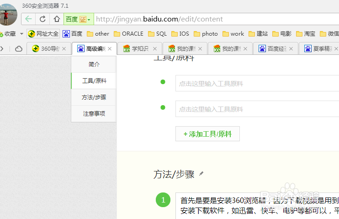Open the 淘宝 bookmark folder
The height and width of the screenshot is (219, 339).
coord(306,34)
